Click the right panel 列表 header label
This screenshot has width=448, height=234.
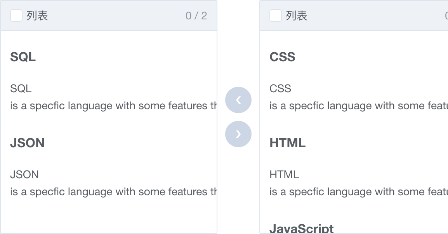(x=297, y=15)
